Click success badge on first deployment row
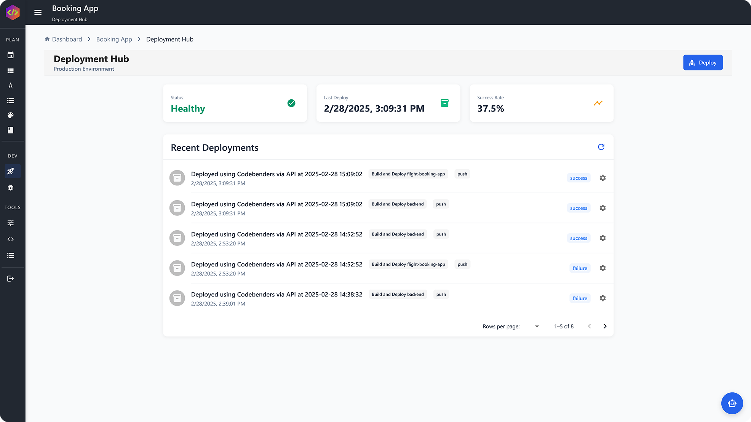 point(578,178)
